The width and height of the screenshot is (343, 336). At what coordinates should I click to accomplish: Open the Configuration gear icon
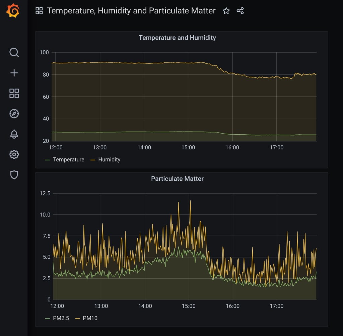point(14,154)
